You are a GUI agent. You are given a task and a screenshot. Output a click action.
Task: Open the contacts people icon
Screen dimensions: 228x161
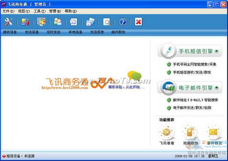[57, 22]
